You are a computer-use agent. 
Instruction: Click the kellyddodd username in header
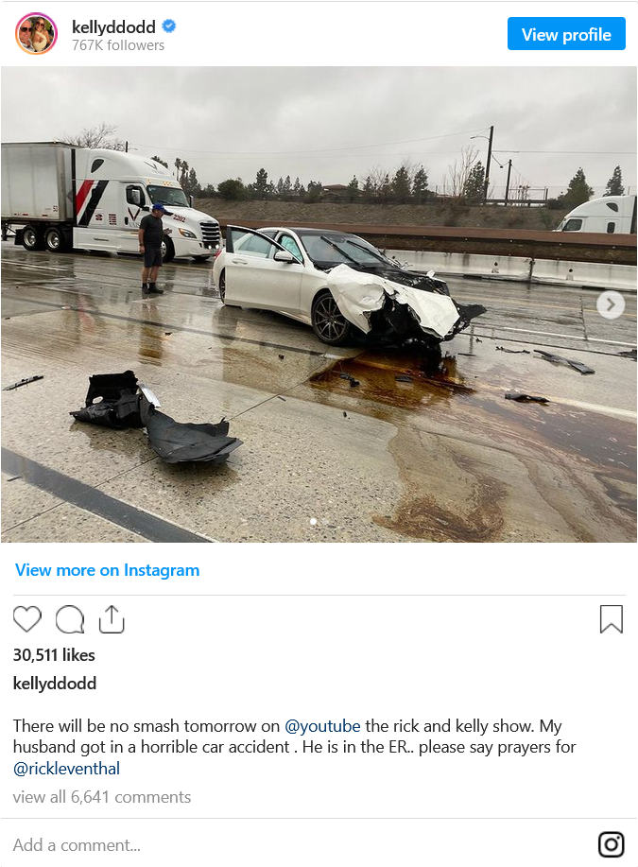pos(113,26)
